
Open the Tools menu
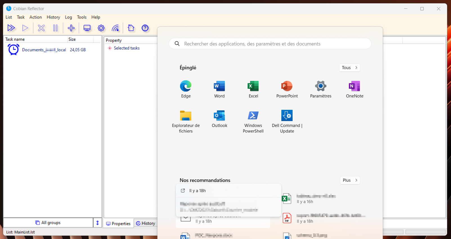click(x=82, y=17)
